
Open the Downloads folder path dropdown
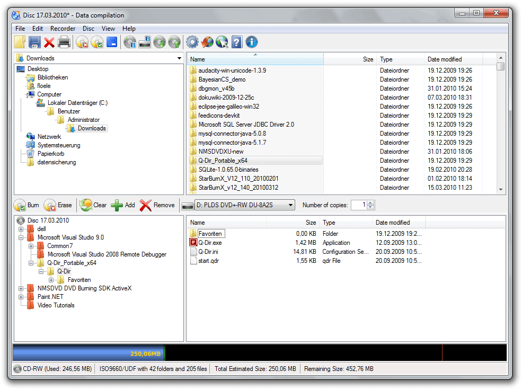(x=179, y=58)
